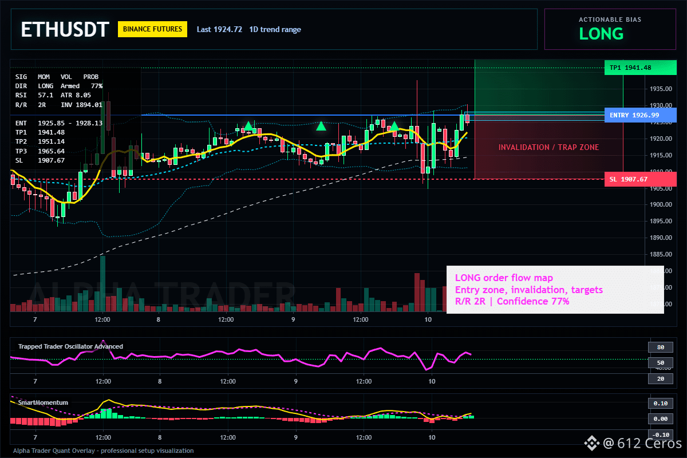This screenshot has width=687, height=458.
Task: Click the 'SIG MOM VOL PROB' header row
Action: 57,76
